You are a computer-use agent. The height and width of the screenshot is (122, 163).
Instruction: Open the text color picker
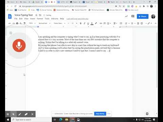point(92,23)
